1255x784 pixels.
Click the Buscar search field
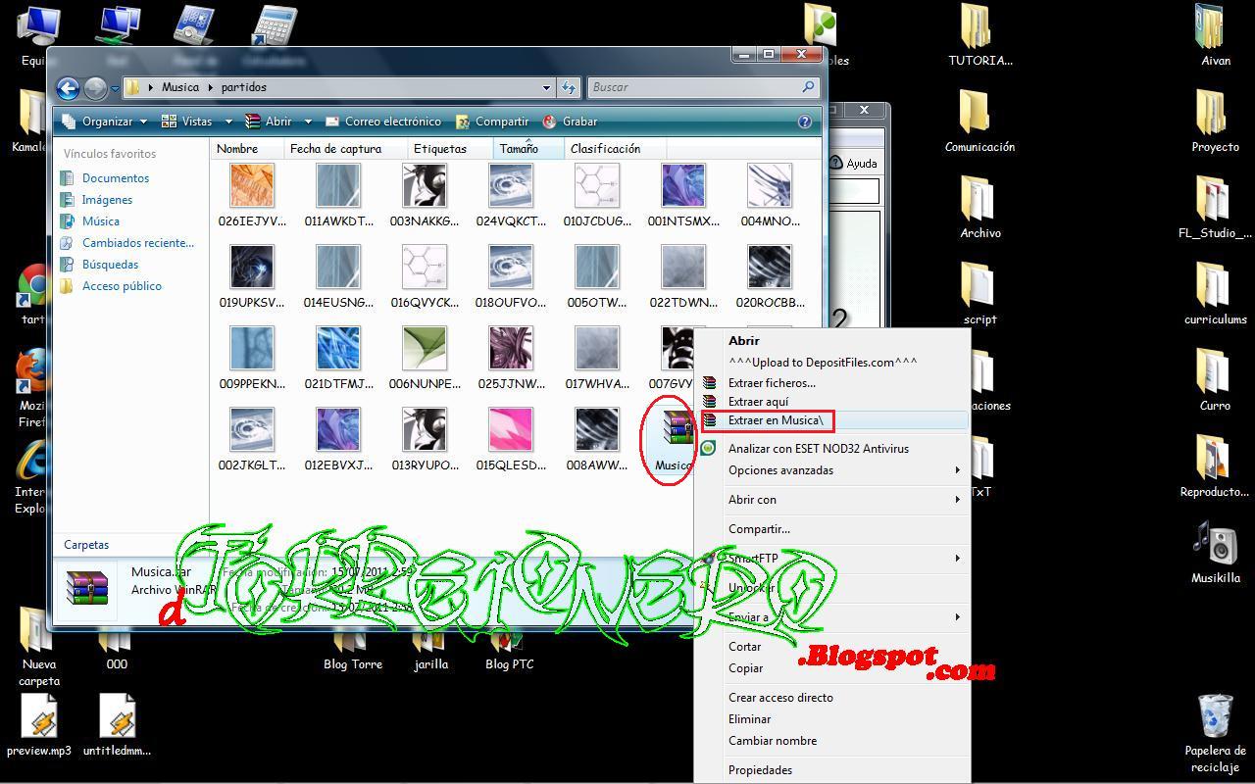pyautogui.click(x=703, y=87)
